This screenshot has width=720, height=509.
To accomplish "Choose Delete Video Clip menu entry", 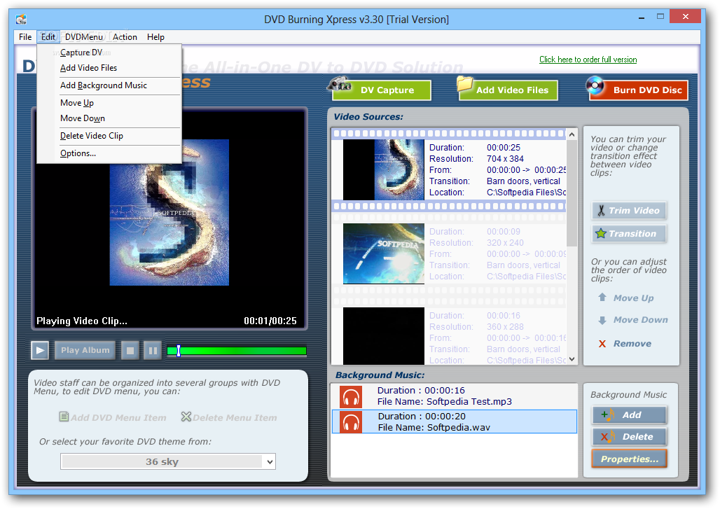I will point(109,136).
